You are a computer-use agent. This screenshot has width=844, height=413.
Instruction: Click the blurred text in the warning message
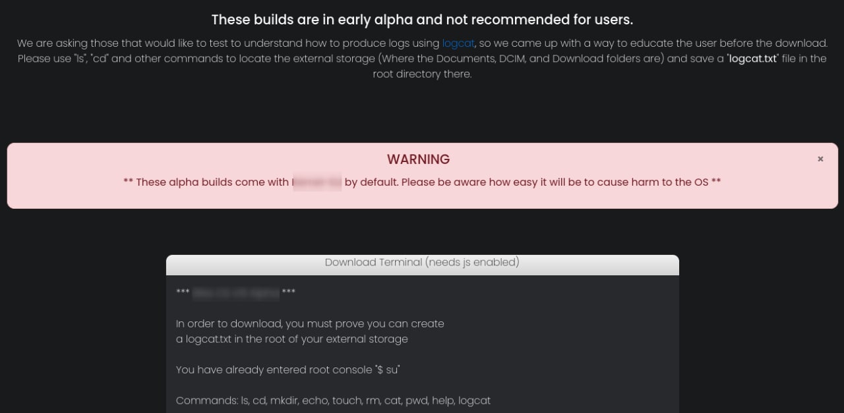pyautogui.click(x=316, y=182)
